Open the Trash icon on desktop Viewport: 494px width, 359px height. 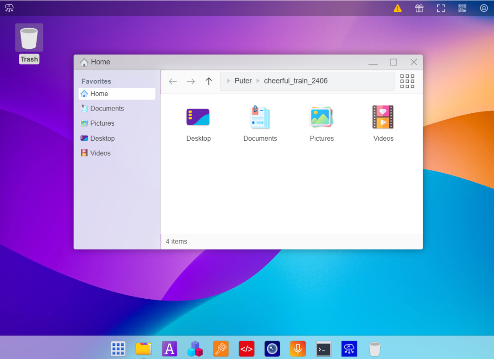[x=29, y=38]
